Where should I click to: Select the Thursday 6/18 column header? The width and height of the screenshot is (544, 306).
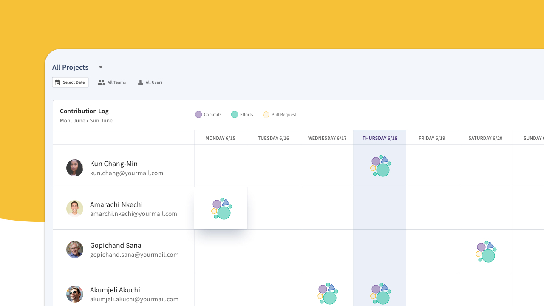(380, 138)
